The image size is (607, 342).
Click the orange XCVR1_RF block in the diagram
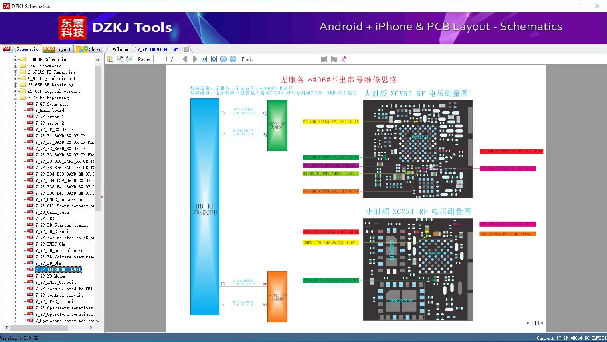277,297
